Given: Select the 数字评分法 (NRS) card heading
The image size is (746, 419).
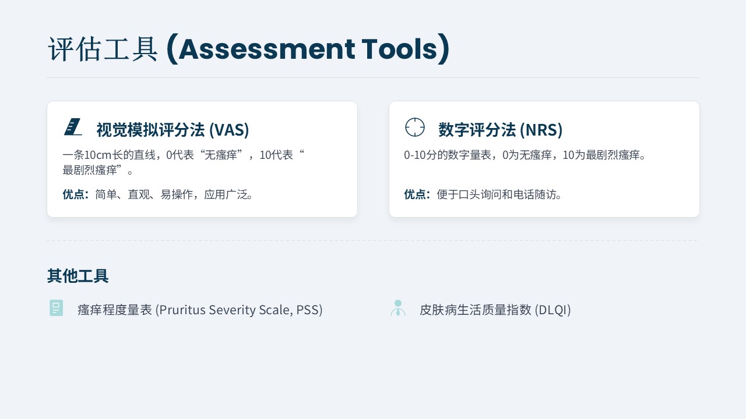Looking at the screenshot, I should point(500,130).
